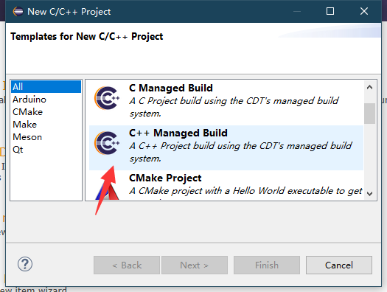
Task: Select the CMake Project template entry
Action: 226,185
